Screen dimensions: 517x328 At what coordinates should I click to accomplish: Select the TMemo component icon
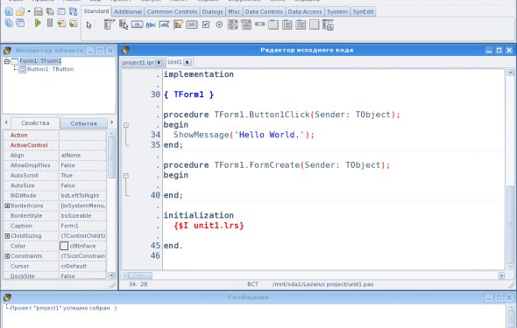[178, 24]
